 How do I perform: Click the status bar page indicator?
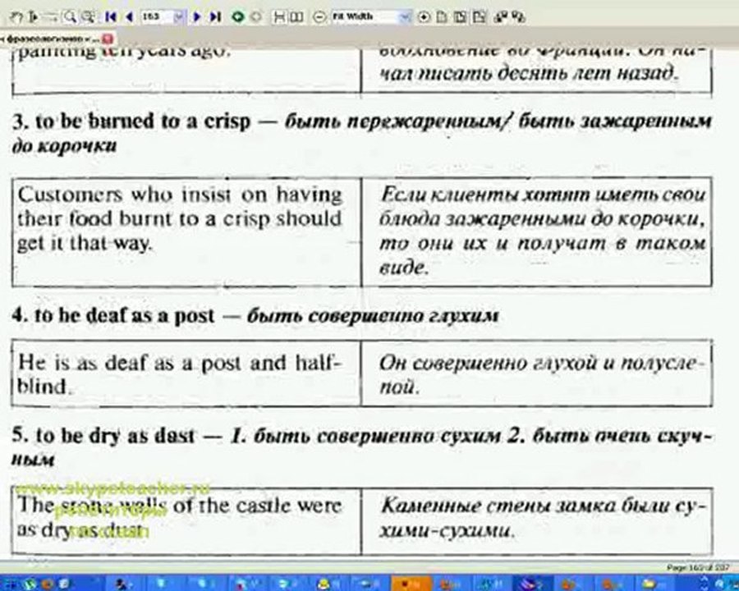[x=697, y=567]
